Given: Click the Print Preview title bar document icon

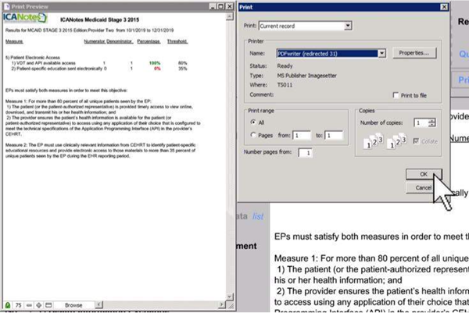Looking at the screenshot, I should click(6, 6).
